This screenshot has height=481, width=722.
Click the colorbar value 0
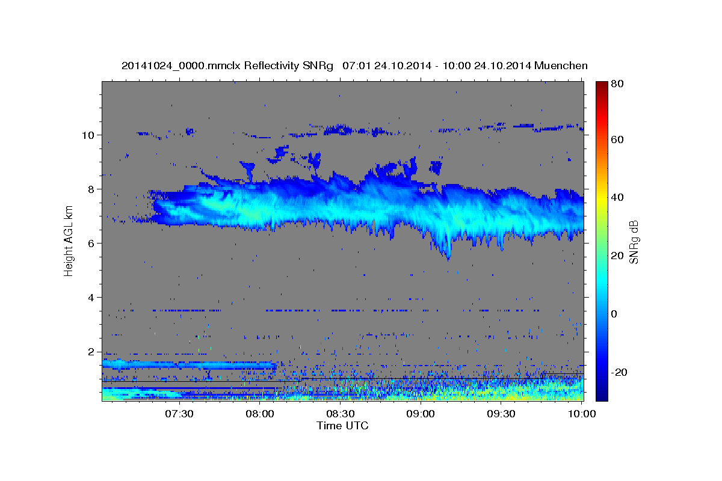click(x=616, y=314)
